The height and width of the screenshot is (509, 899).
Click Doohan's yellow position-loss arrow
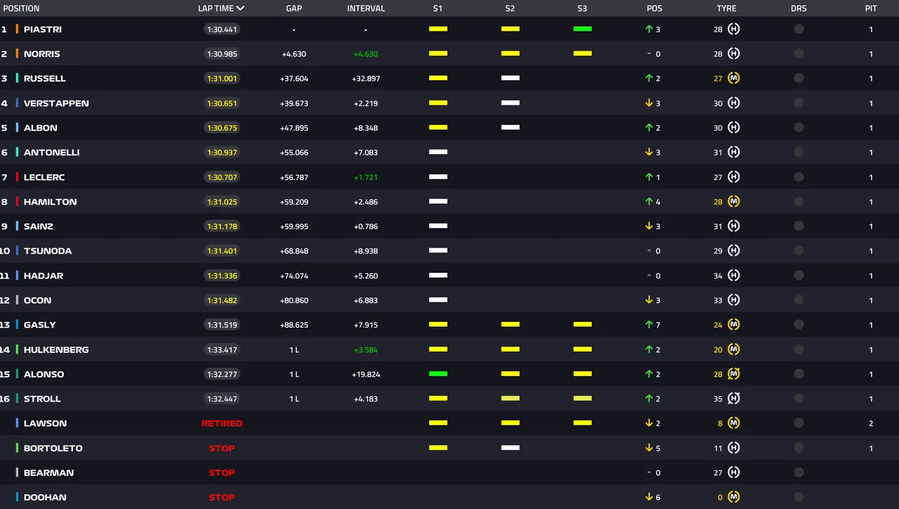[x=649, y=497]
